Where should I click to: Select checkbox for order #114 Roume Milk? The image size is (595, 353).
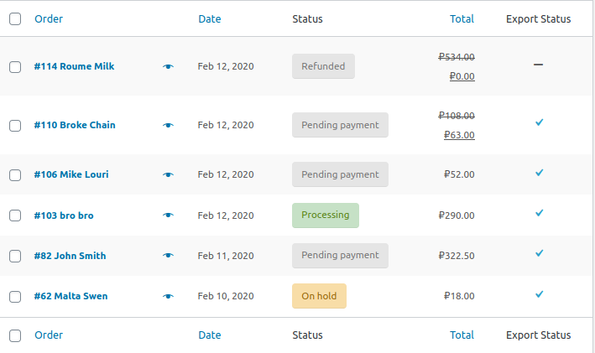pos(15,67)
